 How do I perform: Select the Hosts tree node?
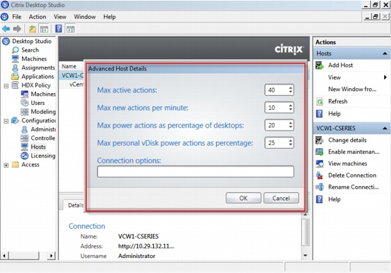click(x=38, y=147)
